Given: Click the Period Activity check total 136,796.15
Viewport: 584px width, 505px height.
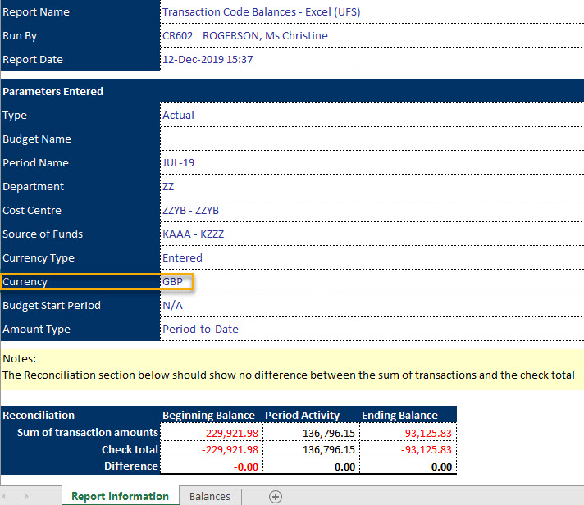Looking at the screenshot, I should pyautogui.click(x=312, y=449).
